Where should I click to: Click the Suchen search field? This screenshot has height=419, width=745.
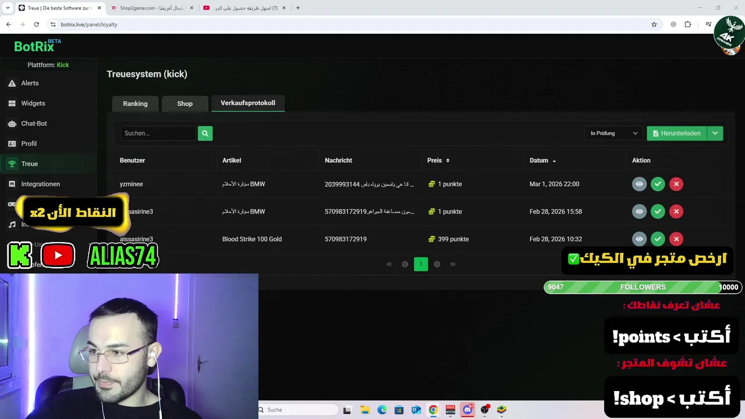coord(158,133)
